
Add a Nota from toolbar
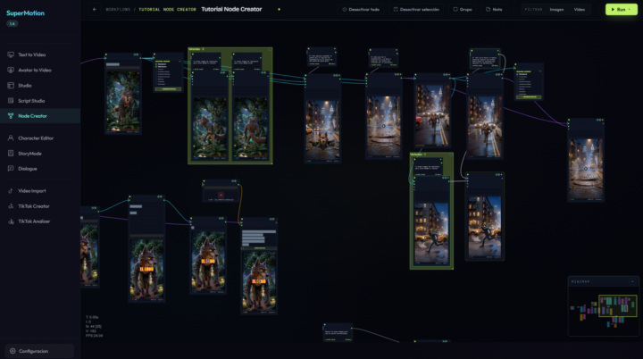494,10
